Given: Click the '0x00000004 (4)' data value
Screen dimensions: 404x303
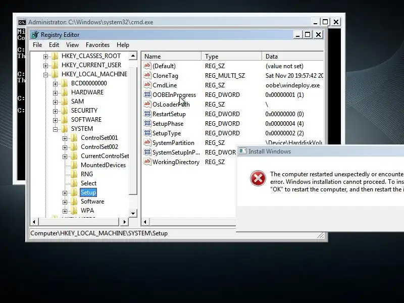Looking at the screenshot, I should click(284, 124).
